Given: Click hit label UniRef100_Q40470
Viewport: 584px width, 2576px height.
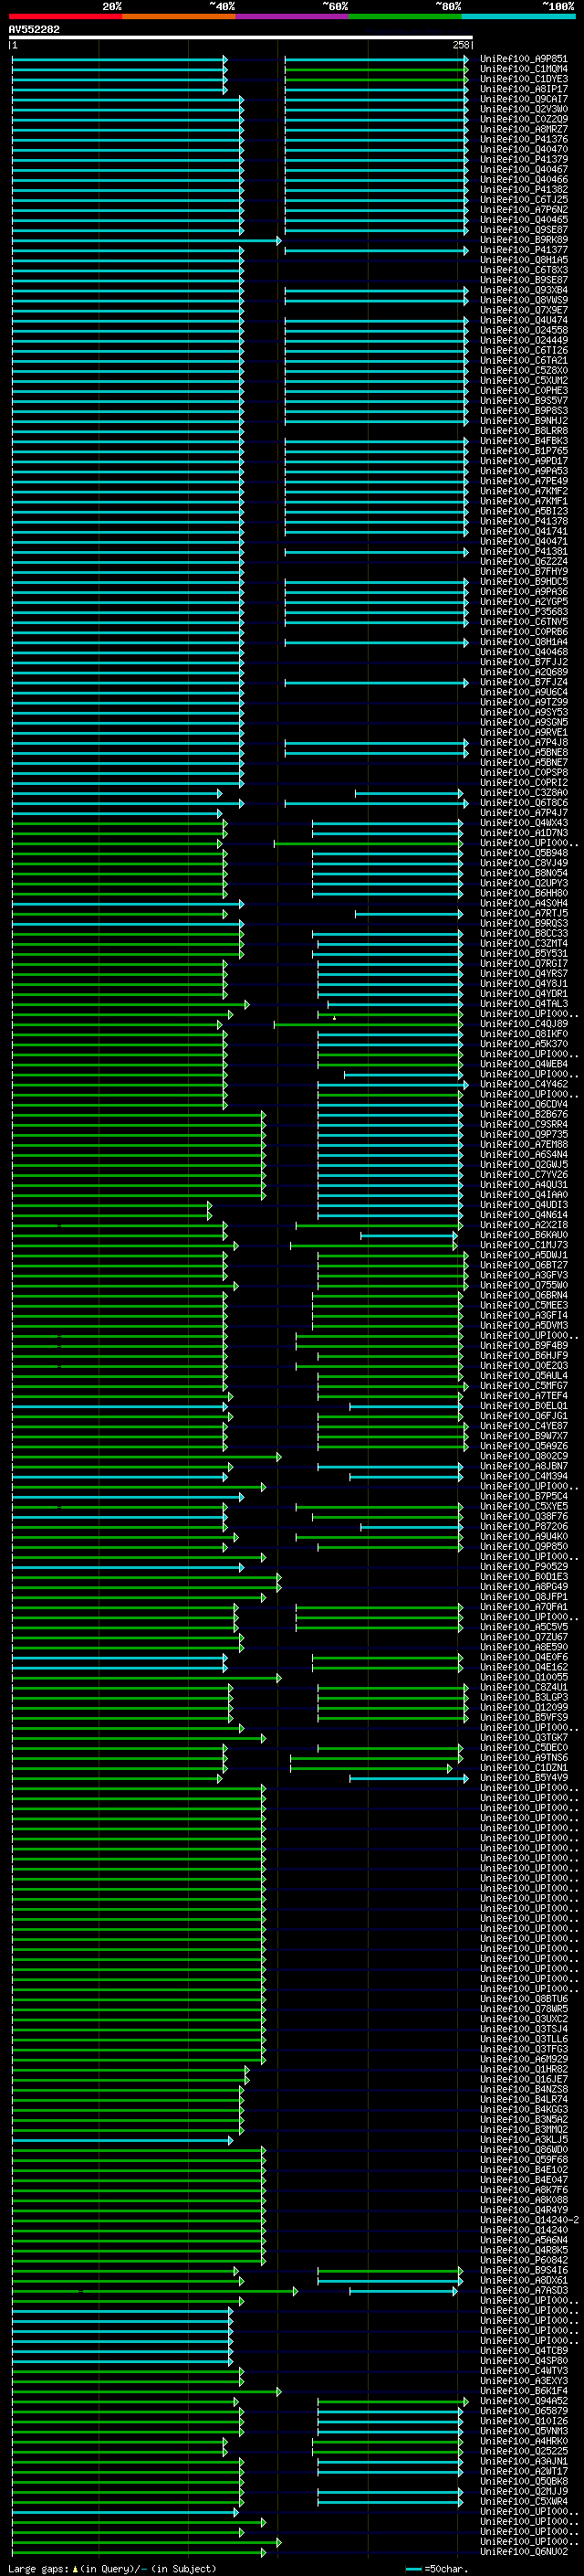Looking at the screenshot, I should click(523, 149).
